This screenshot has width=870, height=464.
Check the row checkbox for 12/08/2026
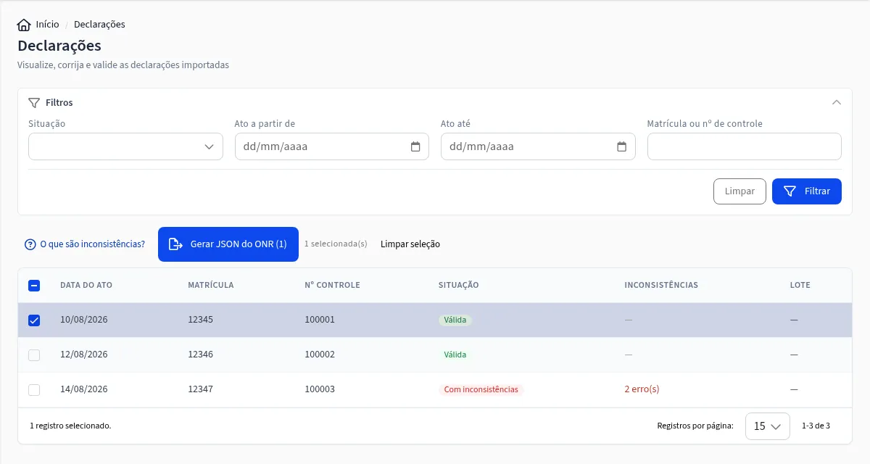click(x=34, y=355)
